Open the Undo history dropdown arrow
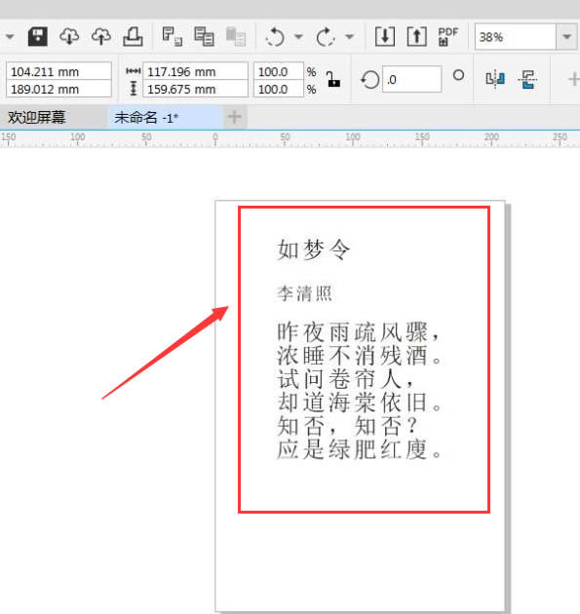 (x=298, y=37)
